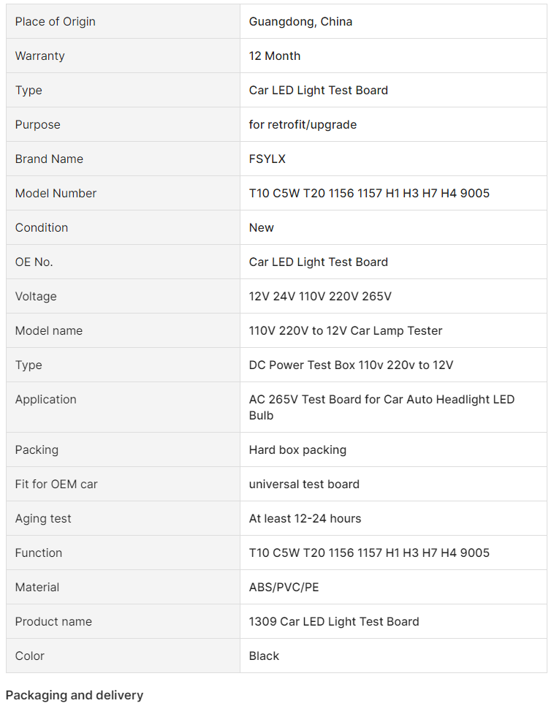The width and height of the screenshot is (554, 706).
Task: Click the 'universal test board' value
Action: pyautogui.click(x=304, y=485)
